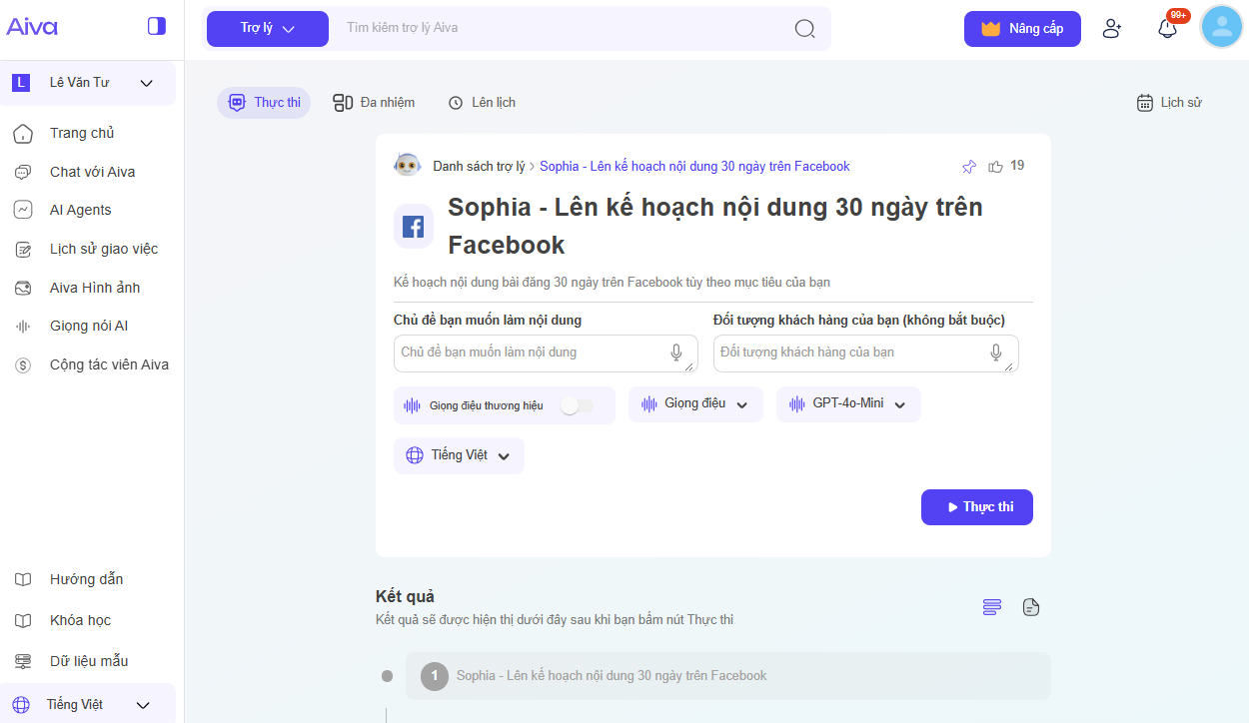Expand the GPT-4o-Mini model dropdown
Screen dimensions: 1249x723
(x=848, y=404)
